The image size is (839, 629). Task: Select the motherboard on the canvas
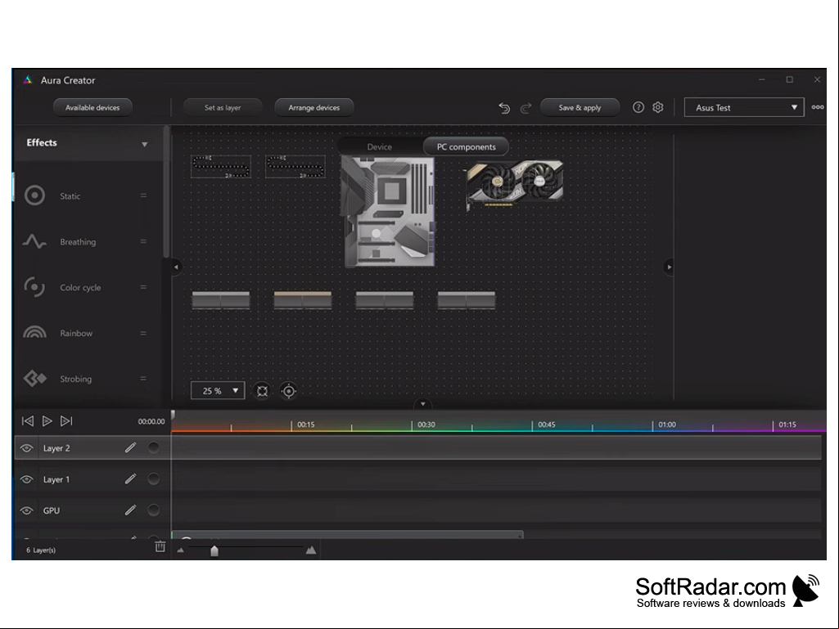click(x=389, y=211)
